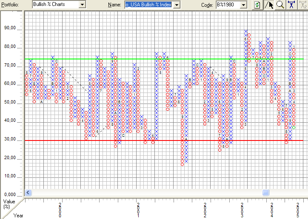Click the 2003 year marker on axis
The image size is (308, 219).
click(x=242, y=210)
